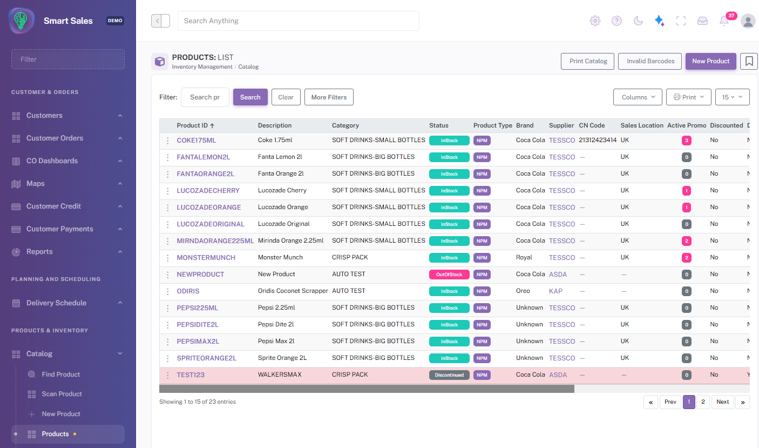The height and width of the screenshot is (448, 759).
Task: Open the inbox tray icon
Action: click(702, 21)
